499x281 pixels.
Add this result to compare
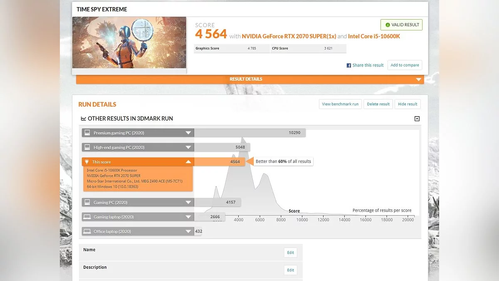click(x=405, y=65)
